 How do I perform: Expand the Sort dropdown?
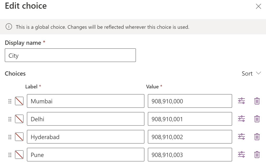click(251, 74)
